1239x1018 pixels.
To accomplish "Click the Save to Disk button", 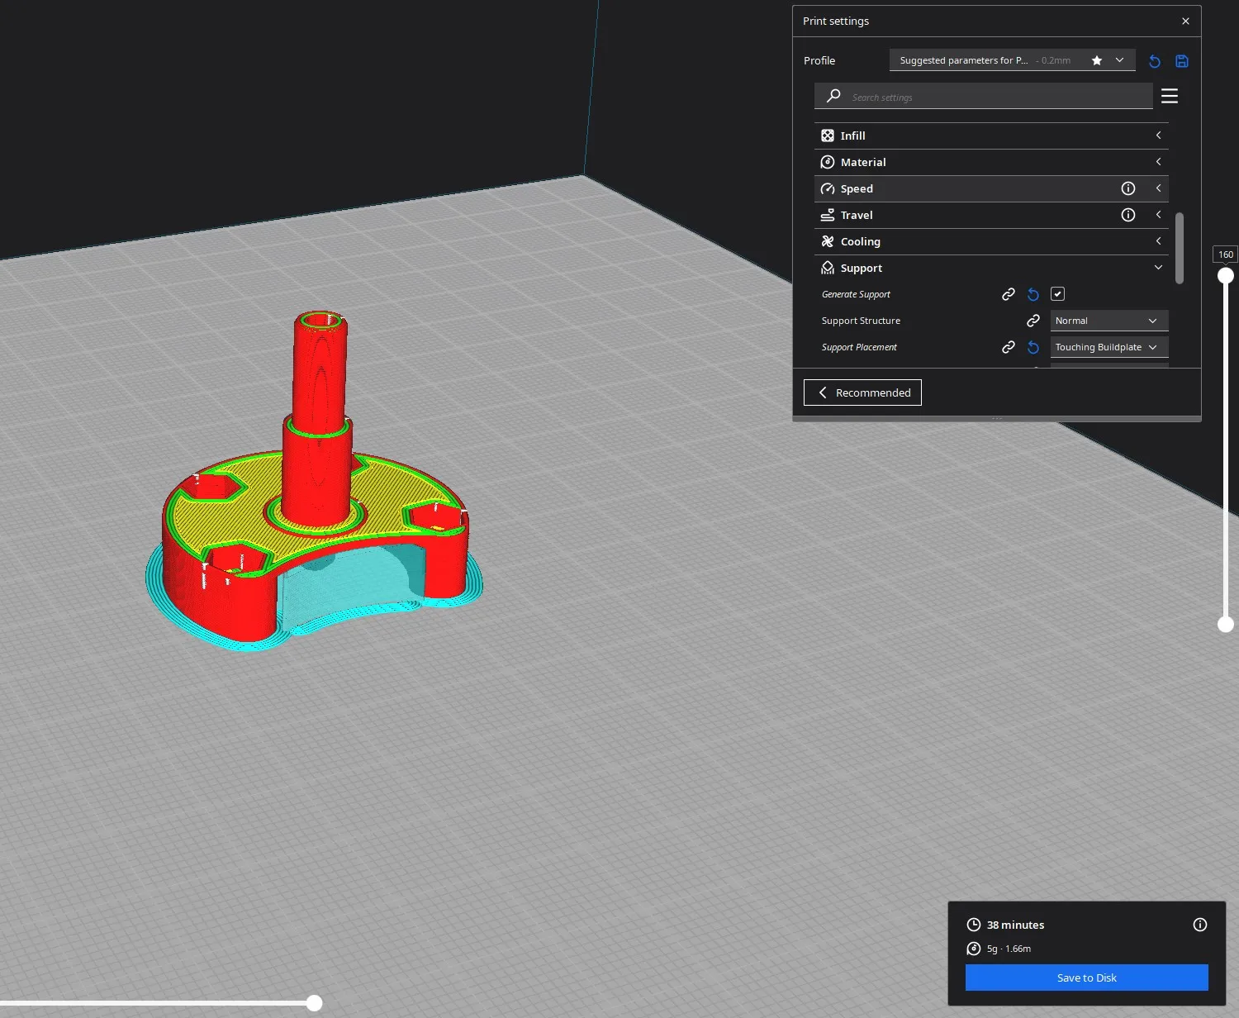I will 1086,978.
